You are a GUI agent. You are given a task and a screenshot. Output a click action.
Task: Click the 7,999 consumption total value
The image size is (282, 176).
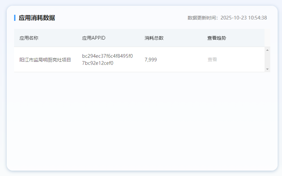tap(150, 60)
